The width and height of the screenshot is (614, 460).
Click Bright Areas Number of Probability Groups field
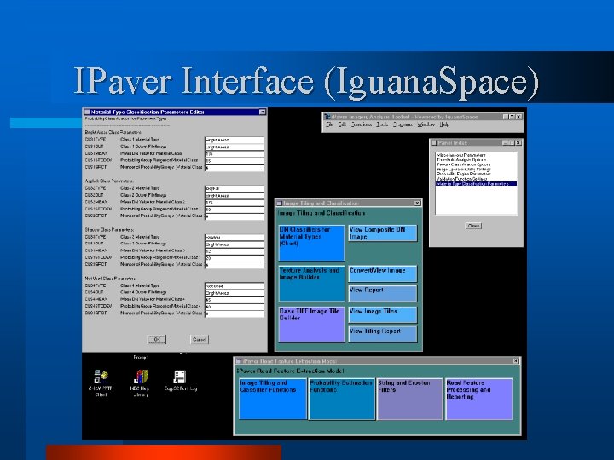point(235,168)
